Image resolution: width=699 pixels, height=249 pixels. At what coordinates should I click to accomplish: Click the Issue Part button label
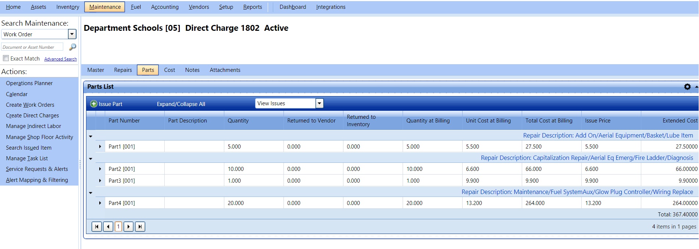tap(110, 104)
